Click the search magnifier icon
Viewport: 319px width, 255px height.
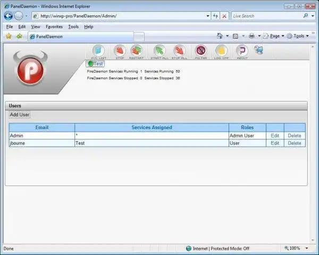[x=306, y=15]
